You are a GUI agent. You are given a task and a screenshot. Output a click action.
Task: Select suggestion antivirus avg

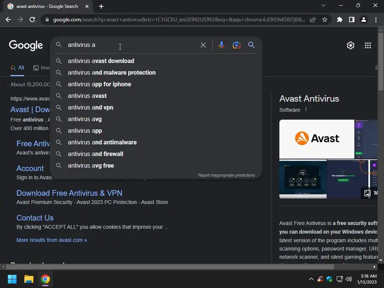click(x=156, y=119)
